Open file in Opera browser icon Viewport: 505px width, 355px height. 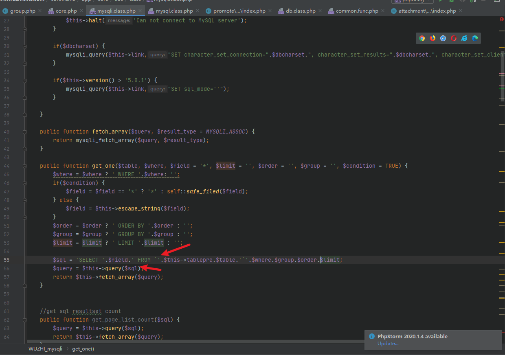[454, 38]
